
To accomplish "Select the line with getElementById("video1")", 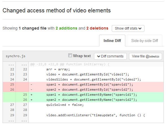I will [x=88, y=74].
